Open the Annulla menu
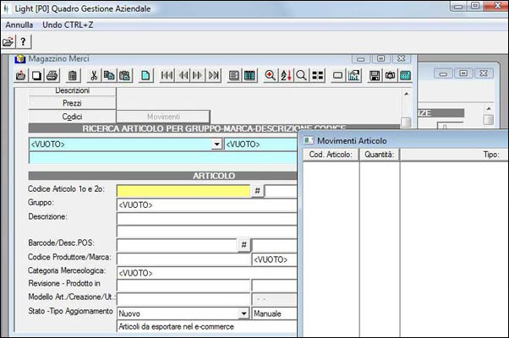Viewport: 509px width, 338px height. coord(19,25)
